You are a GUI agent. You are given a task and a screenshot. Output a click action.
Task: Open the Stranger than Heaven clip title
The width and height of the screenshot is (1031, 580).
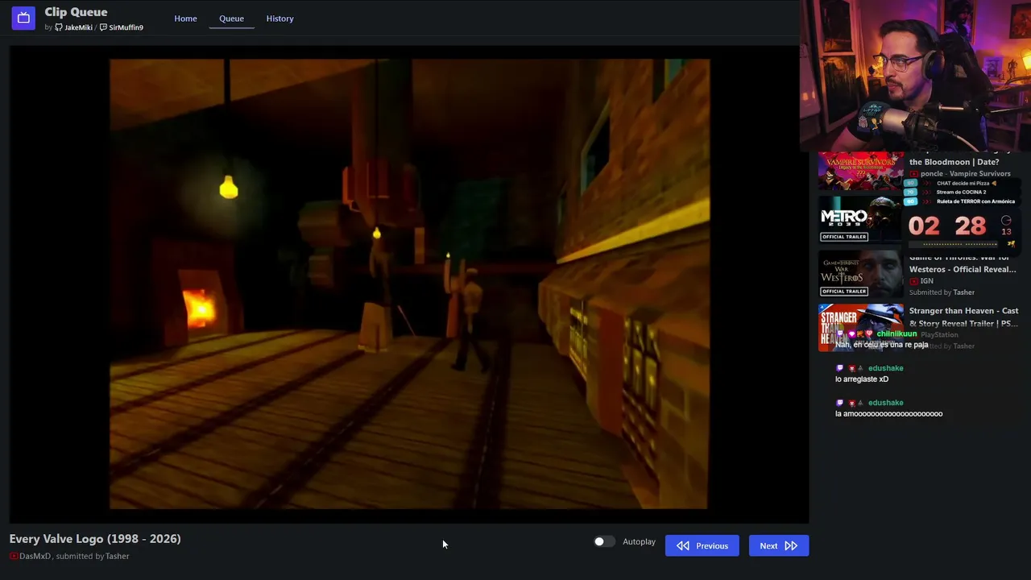(964, 317)
